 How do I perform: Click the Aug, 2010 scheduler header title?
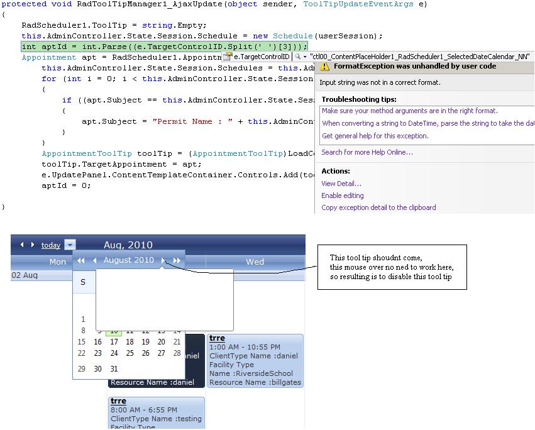tap(128, 245)
